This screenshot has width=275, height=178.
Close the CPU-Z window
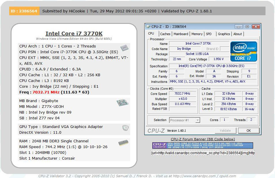coord(256,27)
